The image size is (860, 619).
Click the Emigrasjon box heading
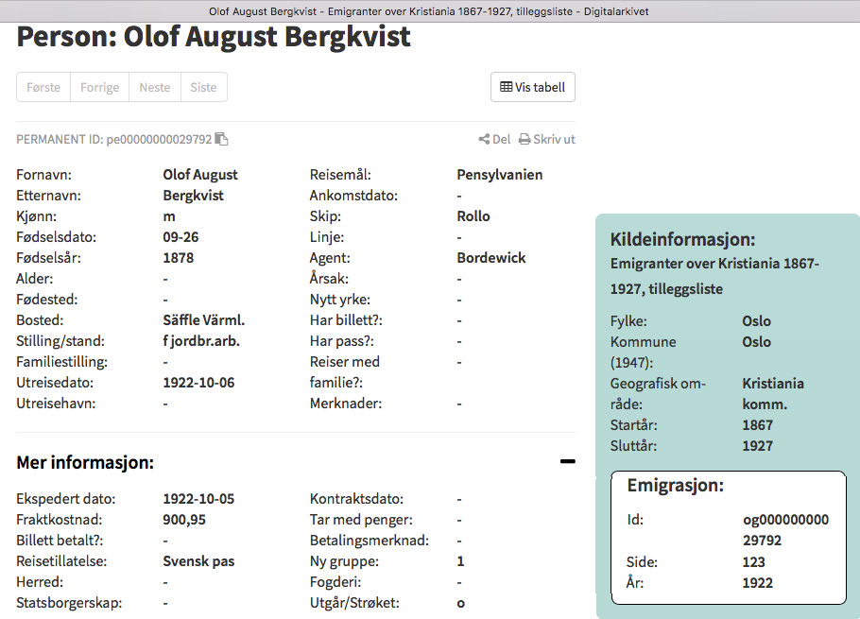click(675, 486)
